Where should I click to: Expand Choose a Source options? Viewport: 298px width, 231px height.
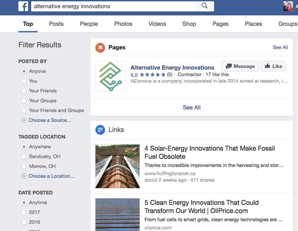(49, 120)
